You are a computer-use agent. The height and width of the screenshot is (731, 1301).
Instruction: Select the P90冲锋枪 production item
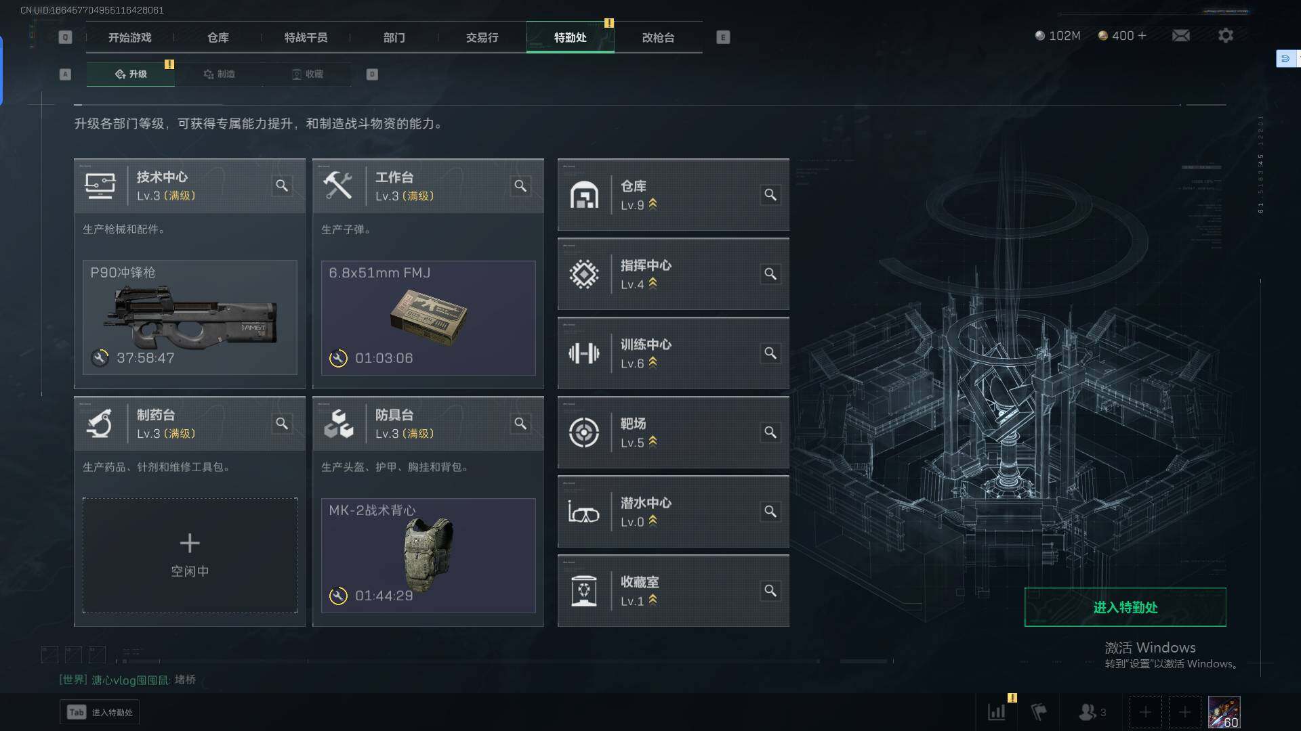click(x=190, y=317)
